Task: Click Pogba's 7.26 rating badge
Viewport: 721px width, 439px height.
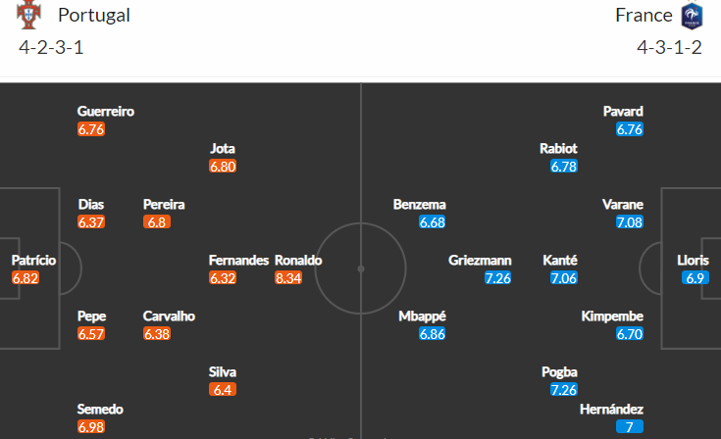Action: tap(564, 389)
